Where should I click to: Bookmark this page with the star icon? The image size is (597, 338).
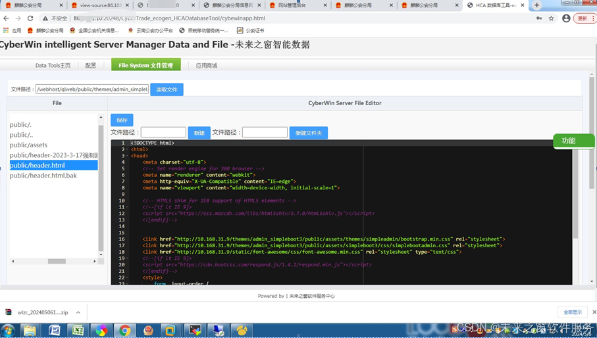point(551,18)
